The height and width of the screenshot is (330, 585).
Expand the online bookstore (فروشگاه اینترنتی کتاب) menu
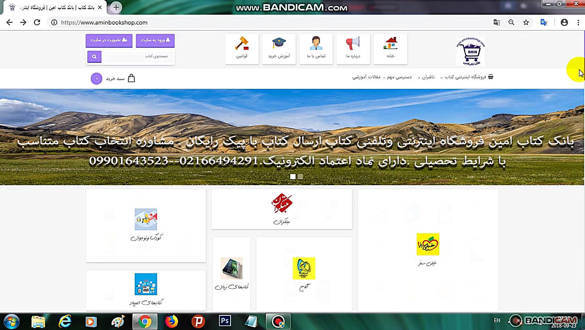click(467, 77)
